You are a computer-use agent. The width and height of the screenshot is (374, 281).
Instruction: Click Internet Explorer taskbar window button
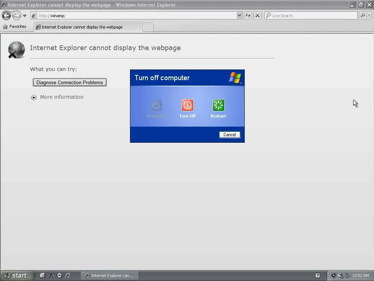click(110, 276)
